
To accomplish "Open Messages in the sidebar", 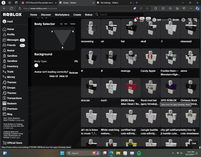I will [x=13, y=40].
